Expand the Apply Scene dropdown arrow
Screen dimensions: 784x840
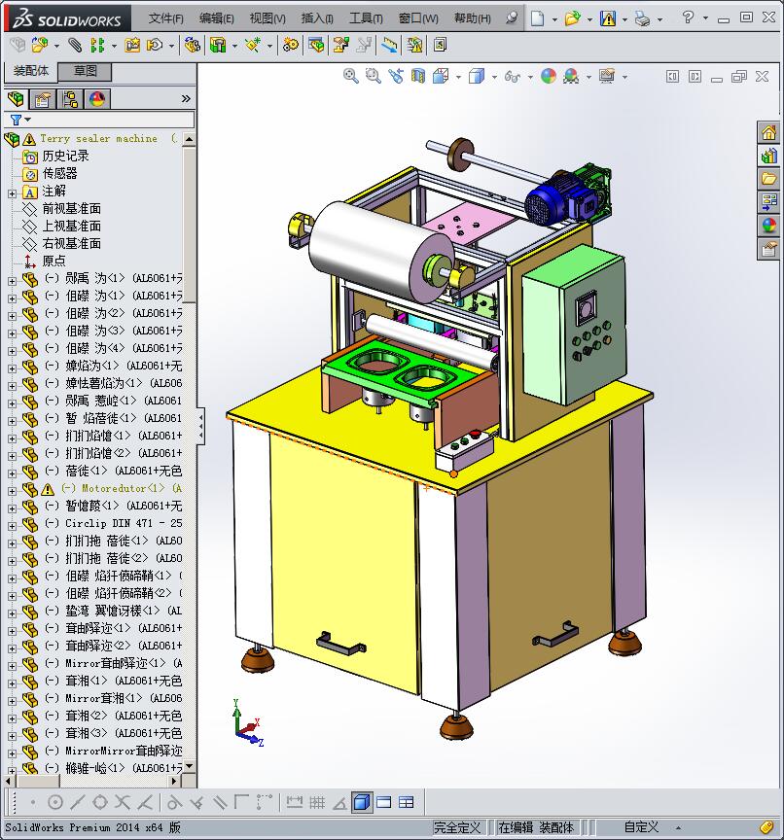pyautogui.click(x=588, y=77)
